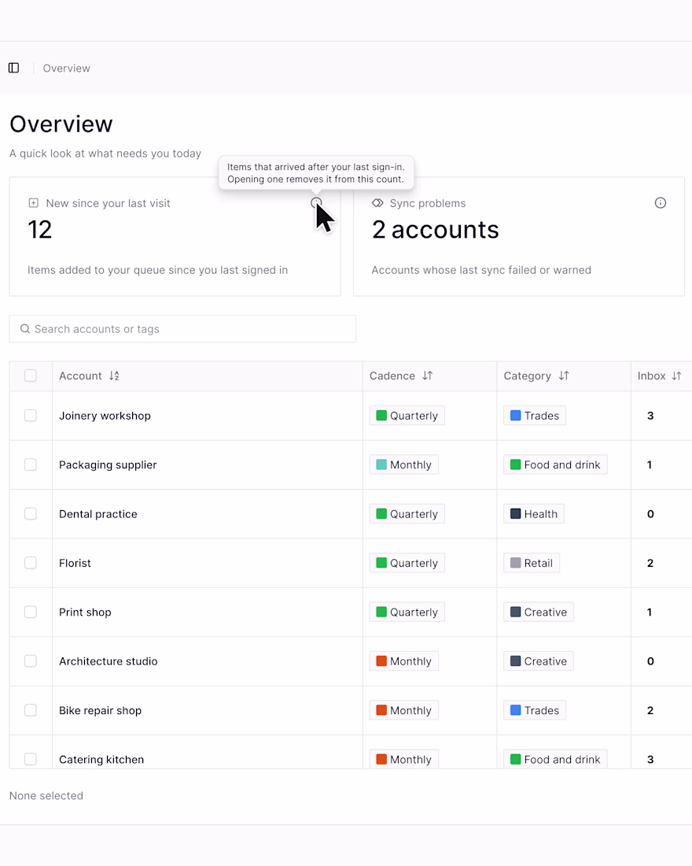Click the plus-box icon beside New since your last visit
692x866 pixels.
point(34,202)
